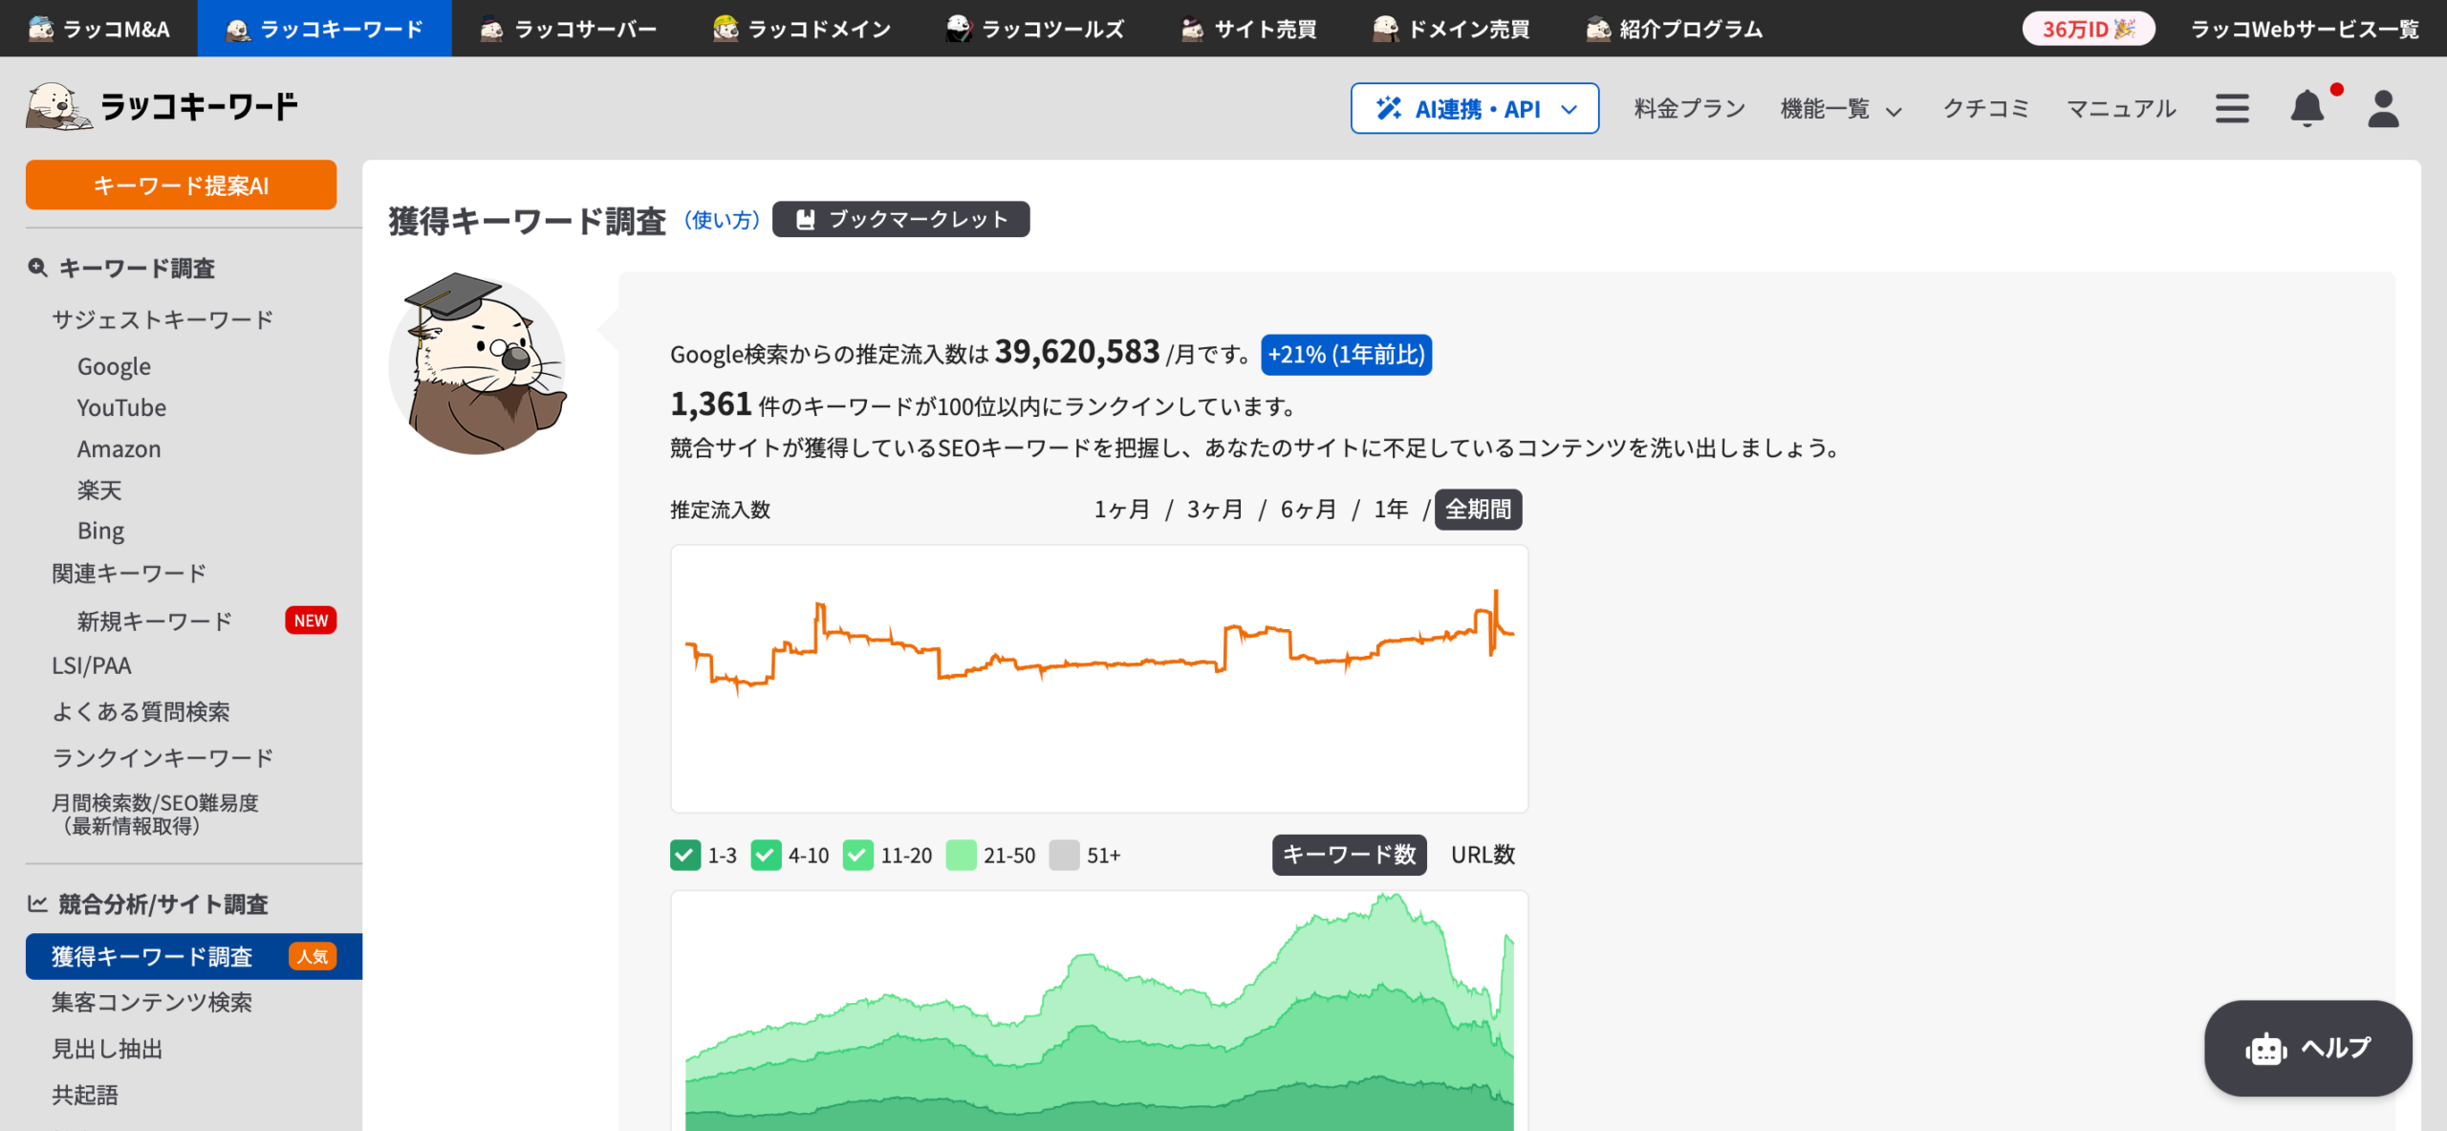Click the ドメイン売買 otter icon
Image resolution: width=2447 pixels, height=1131 pixels.
point(1385,29)
